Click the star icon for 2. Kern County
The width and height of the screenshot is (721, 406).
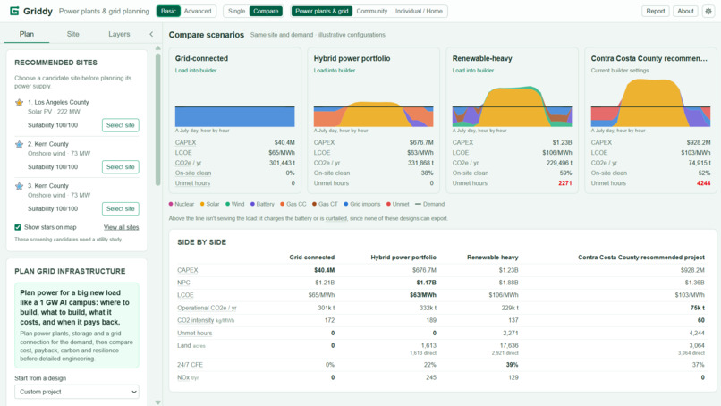[20, 144]
